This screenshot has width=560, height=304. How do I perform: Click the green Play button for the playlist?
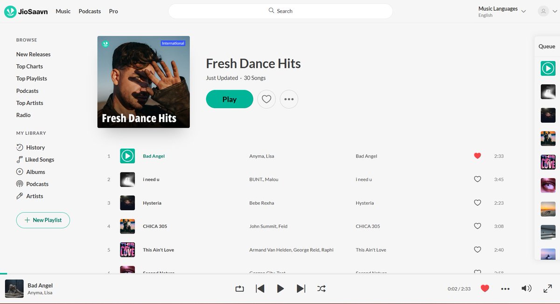click(230, 99)
